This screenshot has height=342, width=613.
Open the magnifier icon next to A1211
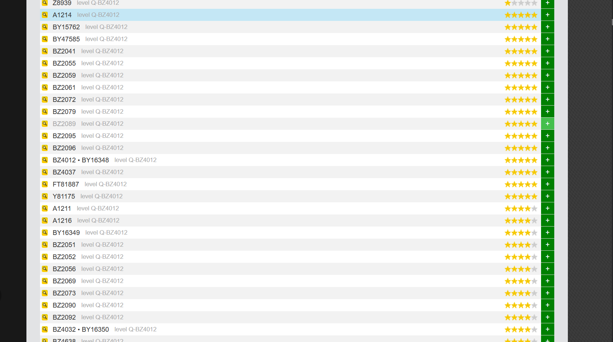pos(45,209)
